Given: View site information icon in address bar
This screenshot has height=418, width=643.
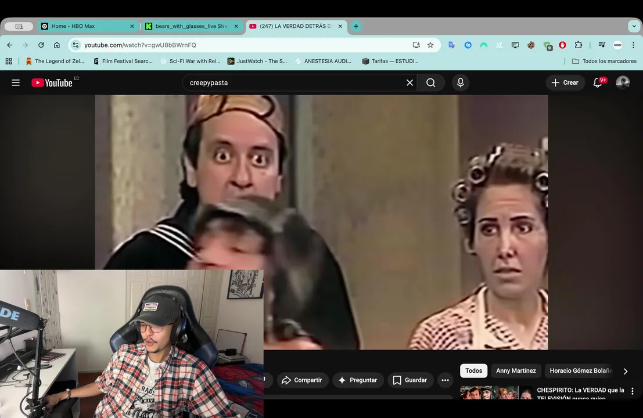Looking at the screenshot, I should [76, 45].
